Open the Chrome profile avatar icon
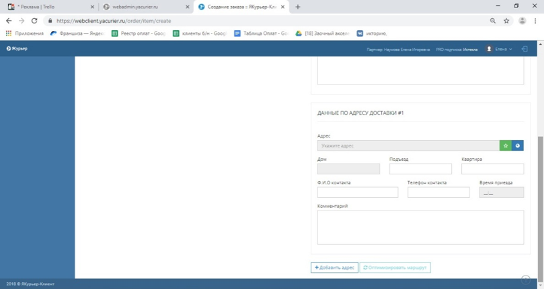 [522, 21]
